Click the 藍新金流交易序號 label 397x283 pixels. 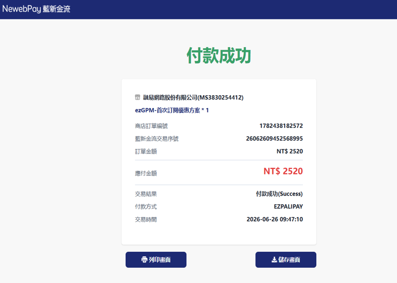click(157, 139)
